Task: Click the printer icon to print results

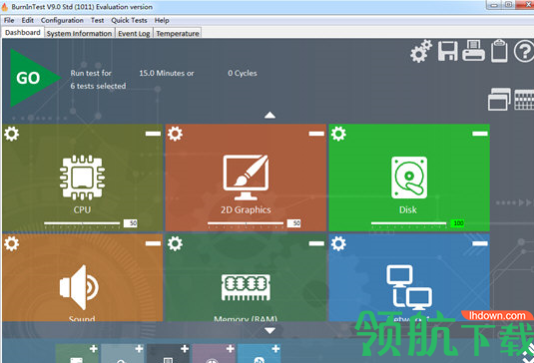Action: pos(474,50)
